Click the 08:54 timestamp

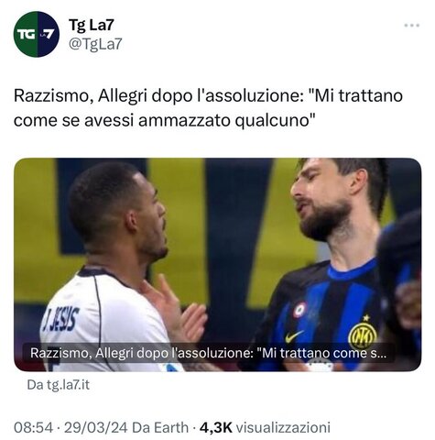(33, 427)
